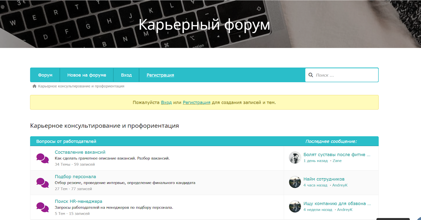
Task: Click chat bubbles icon for Составление вакансий
Action: [43, 158]
